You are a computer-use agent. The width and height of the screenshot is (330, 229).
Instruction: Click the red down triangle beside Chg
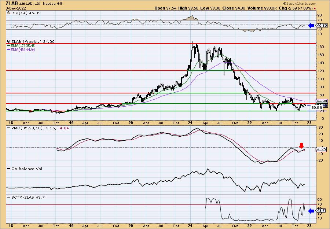point(315,8)
